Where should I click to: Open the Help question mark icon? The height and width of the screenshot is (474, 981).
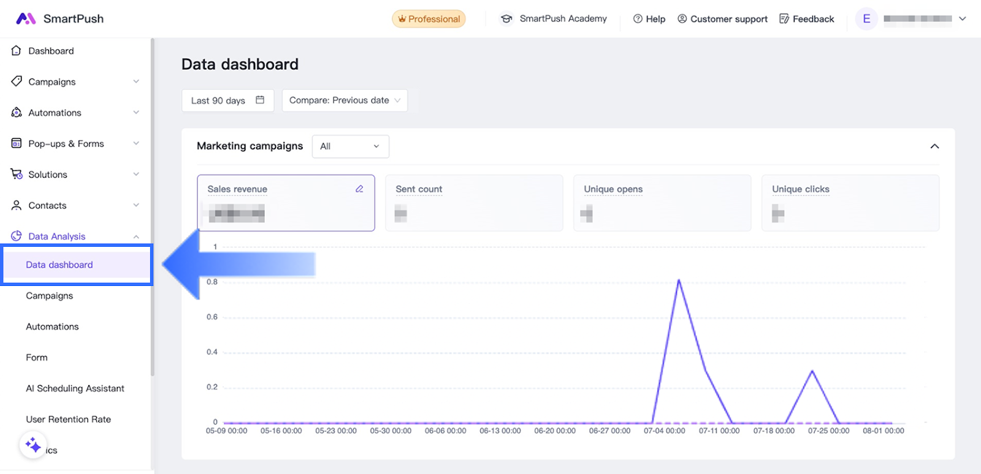click(x=638, y=19)
